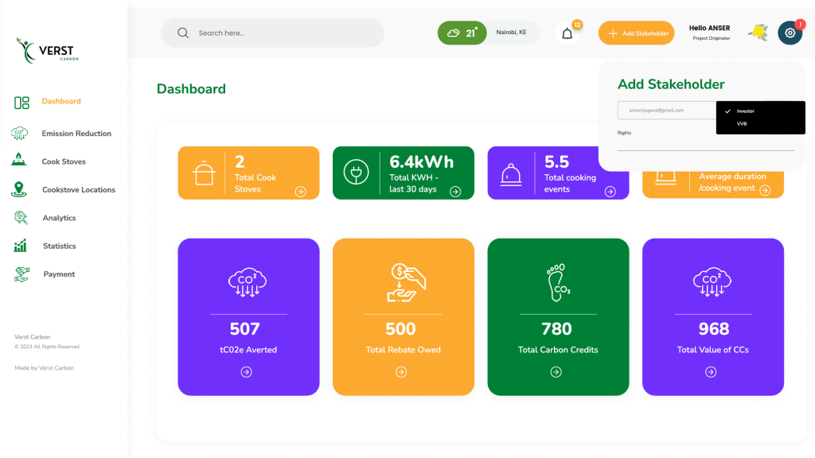Click arrow on Total KWH card
This screenshot has height=458, width=815.
click(x=455, y=191)
